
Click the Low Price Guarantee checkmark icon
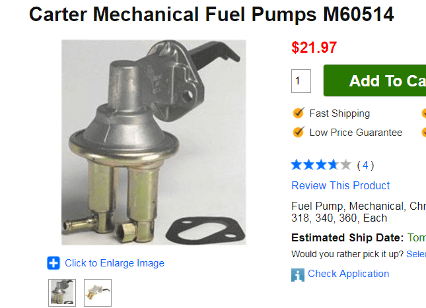(299, 132)
